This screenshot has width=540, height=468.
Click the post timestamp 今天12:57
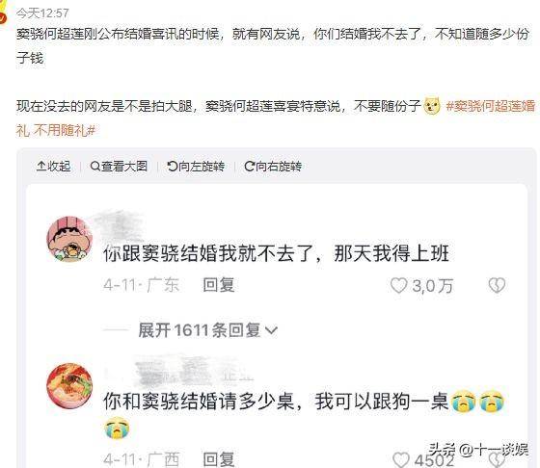(42, 13)
